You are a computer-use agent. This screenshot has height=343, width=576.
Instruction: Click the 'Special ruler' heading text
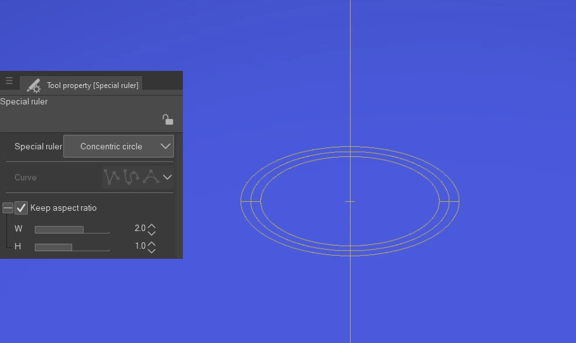(x=24, y=101)
